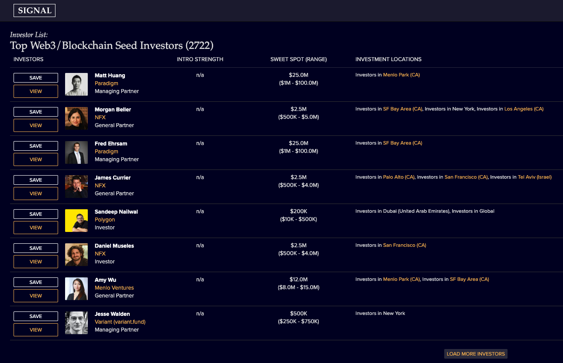View Matt Huang's profile
This screenshot has height=363, width=563.
pos(36,91)
